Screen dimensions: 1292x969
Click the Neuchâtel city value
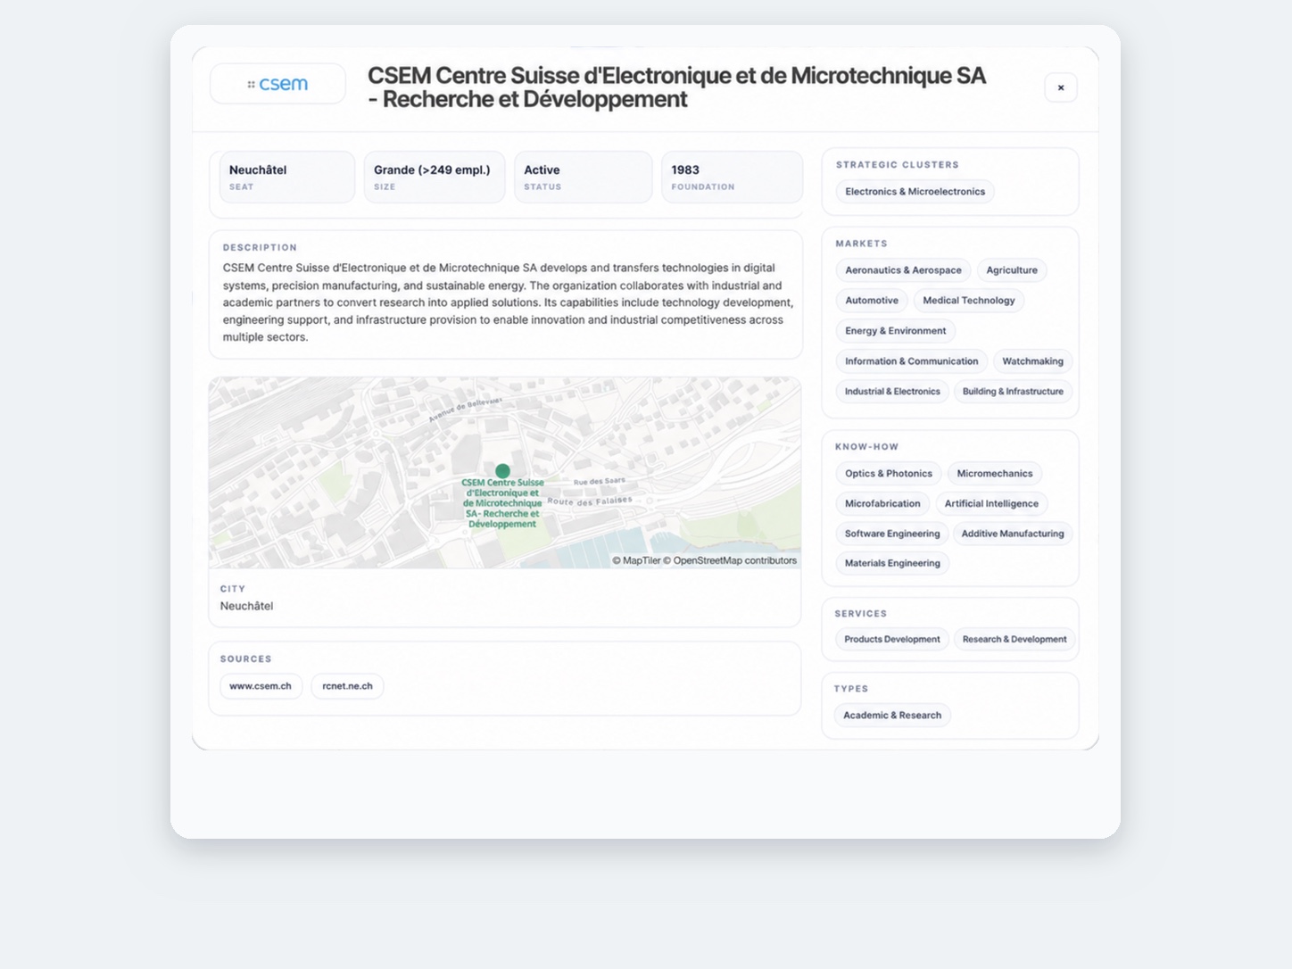coord(247,606)
